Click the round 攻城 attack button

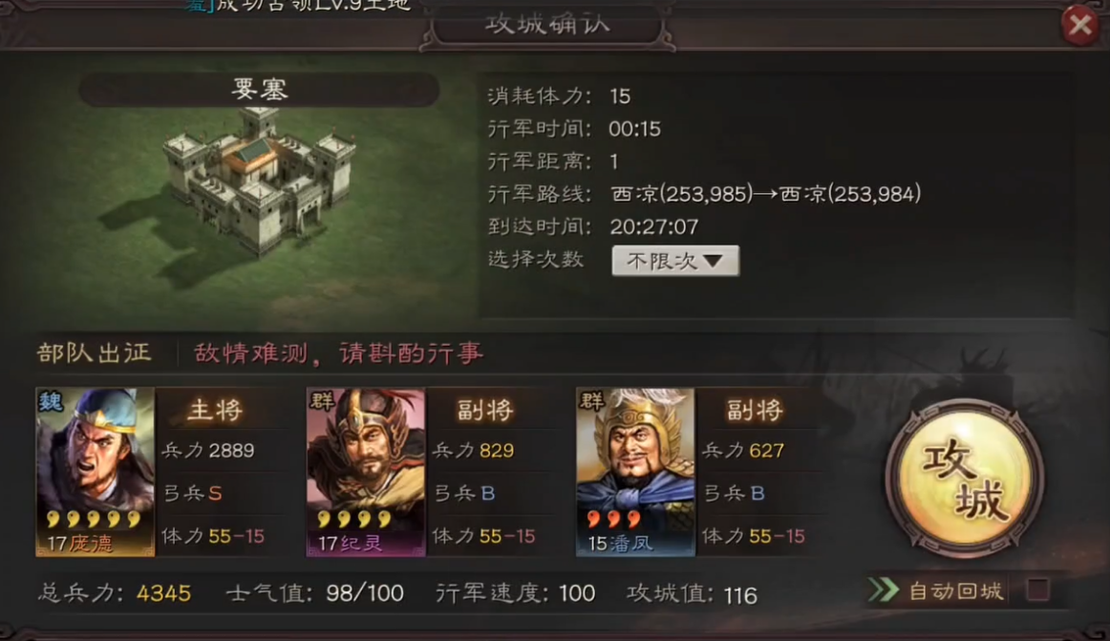(x=964, y=479)
